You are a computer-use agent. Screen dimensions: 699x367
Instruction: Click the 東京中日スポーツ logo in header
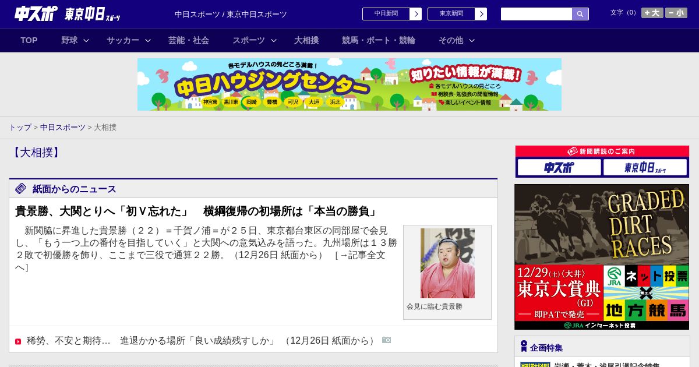(x=93, y=14)
